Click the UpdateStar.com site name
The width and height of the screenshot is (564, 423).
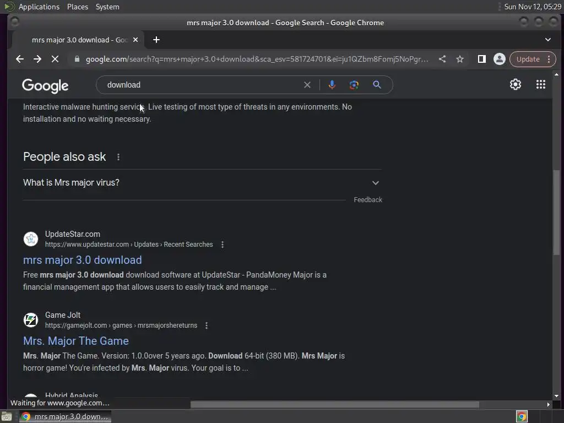click(x=73, y=234)
